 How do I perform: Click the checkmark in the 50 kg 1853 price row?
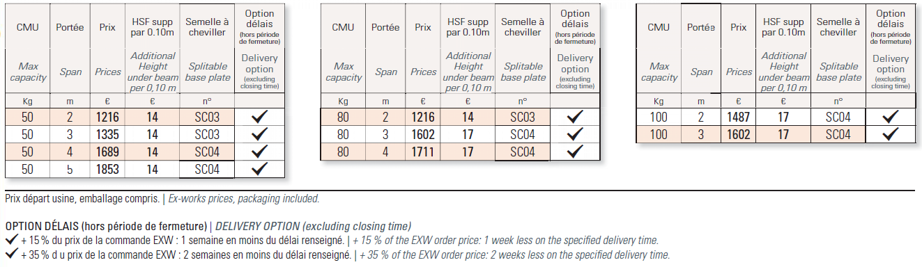[x=259, y=168]
